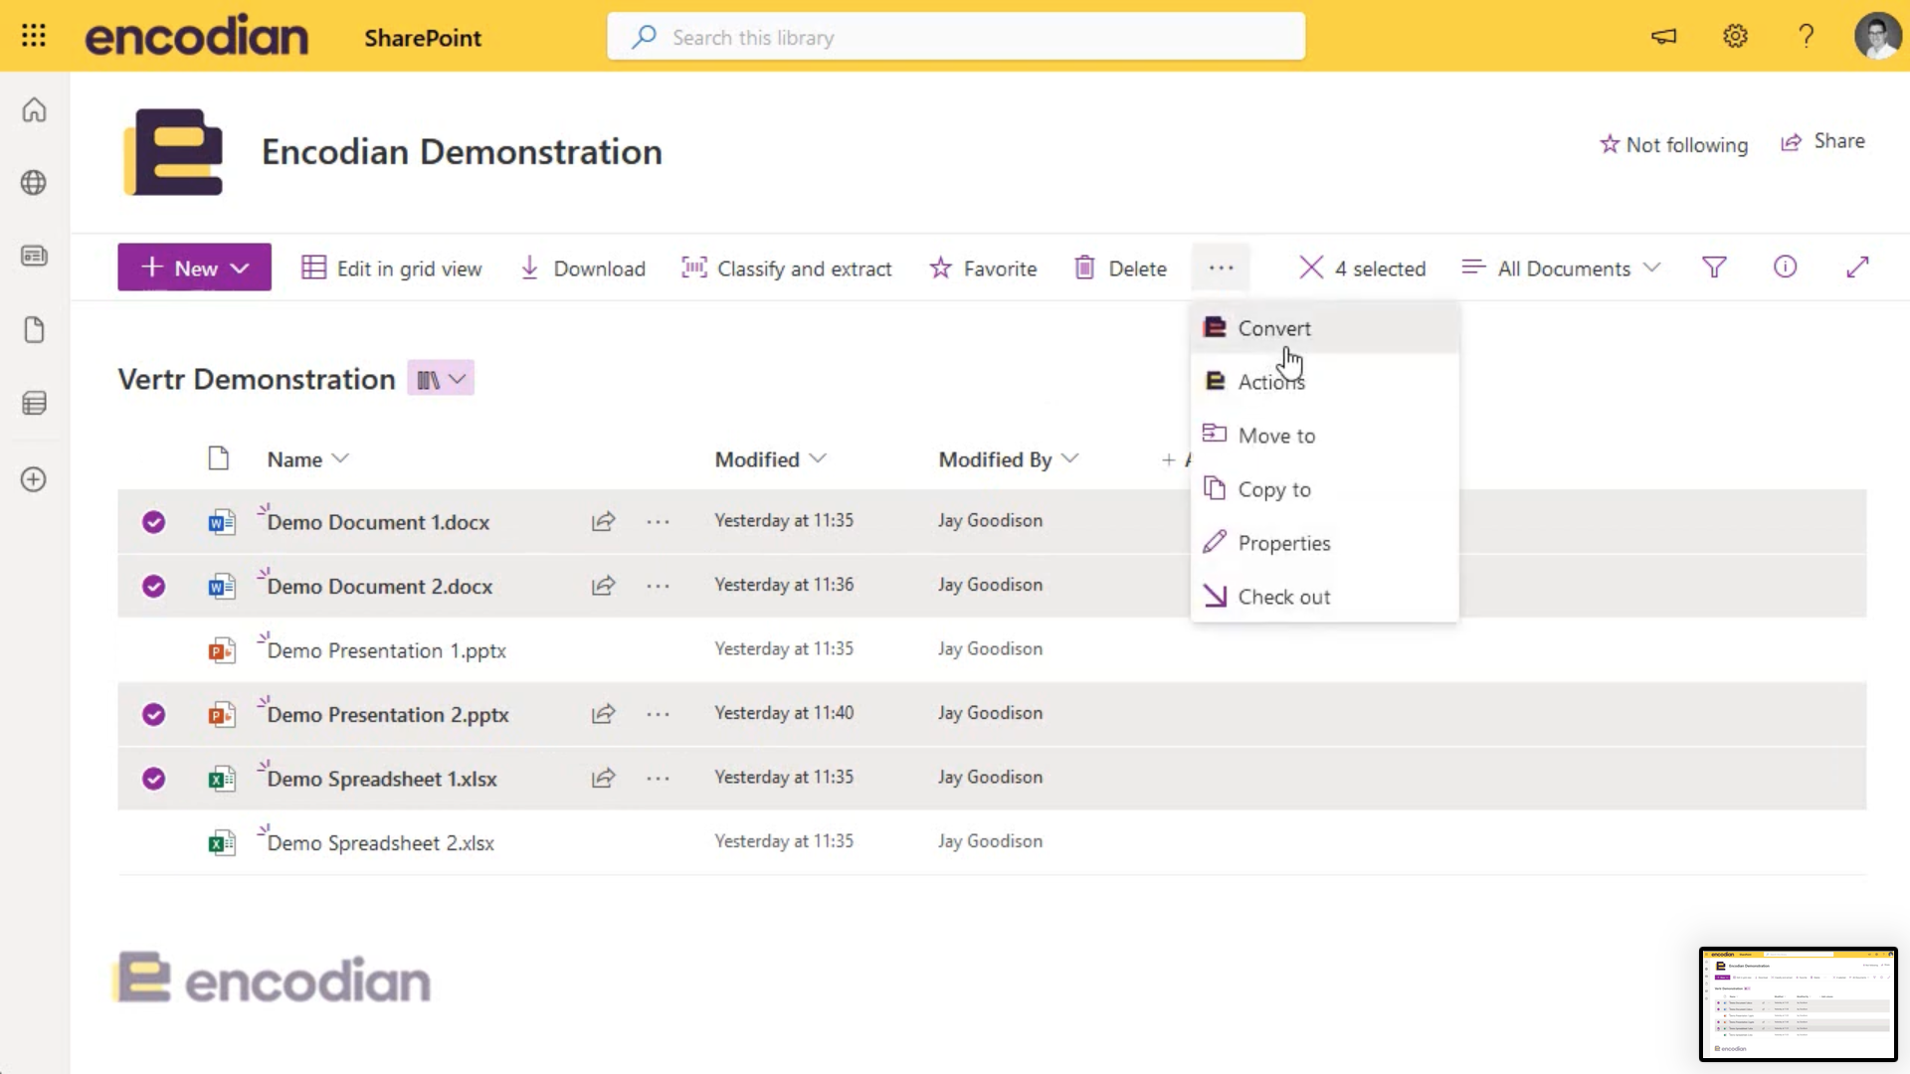
Task: Open the app launcher waffle icon
Action: pos(34,37)
